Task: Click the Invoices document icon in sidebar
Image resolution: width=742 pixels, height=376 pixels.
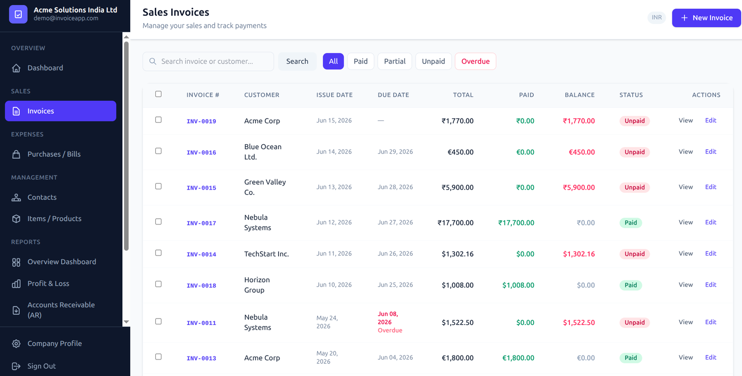Action: pyautogui.click(x=16, y=111)
